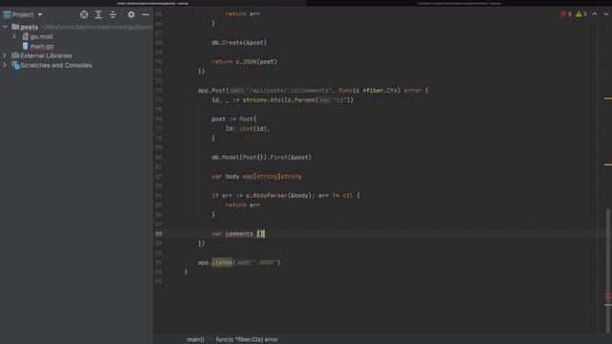The width and height of the screenshot is (612, 344).
Task: Expand the go.mod node
Action: pos(14,36)
